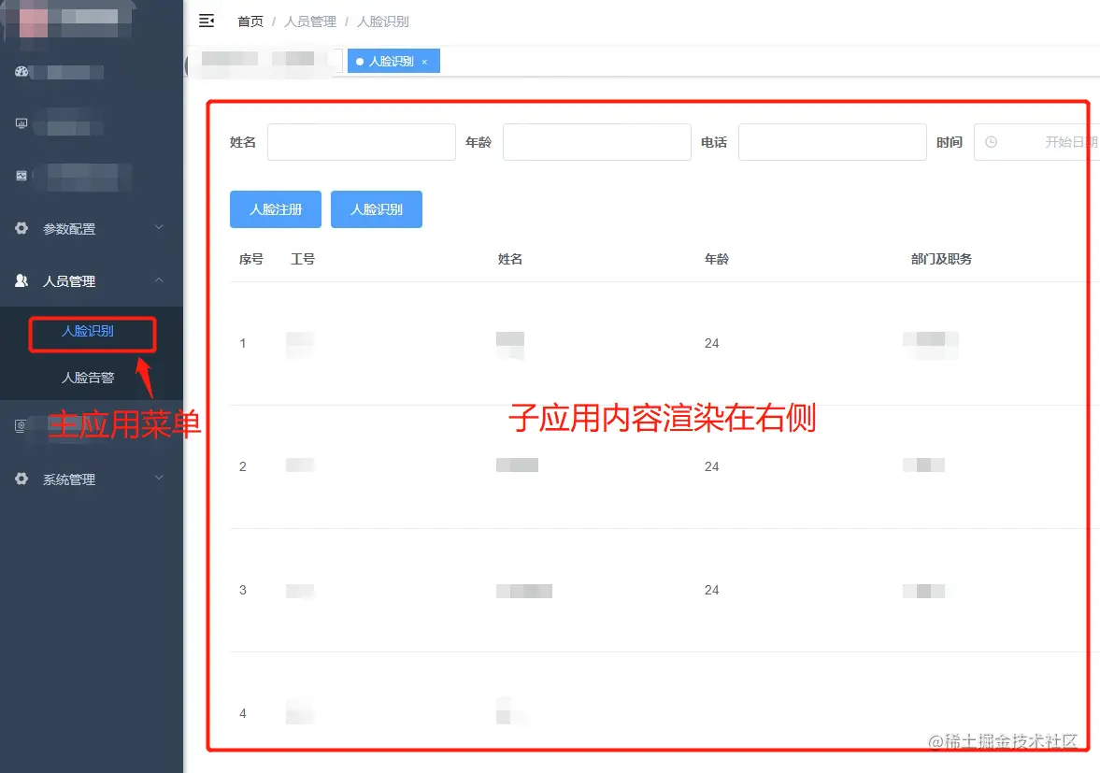Click the gear icon beside 参数配置
This screenshot has height=773, width=1100.
(x=21, y=228)
